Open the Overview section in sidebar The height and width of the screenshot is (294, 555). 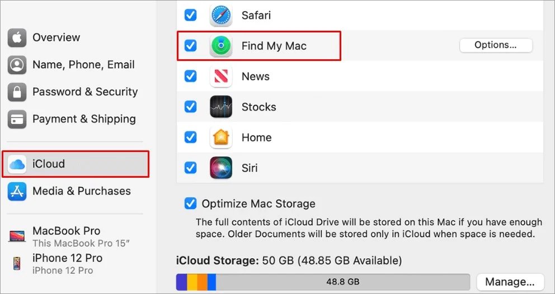45,37
